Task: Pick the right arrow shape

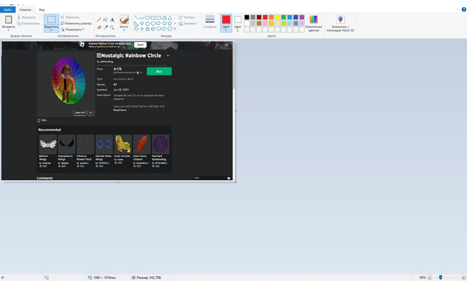Action: (159, 23)
